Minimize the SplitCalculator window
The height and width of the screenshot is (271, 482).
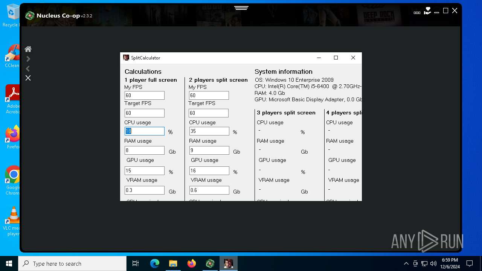point(319,58)
